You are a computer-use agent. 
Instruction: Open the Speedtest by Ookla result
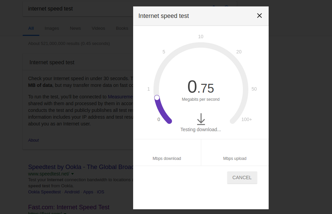tap(81, 167)
